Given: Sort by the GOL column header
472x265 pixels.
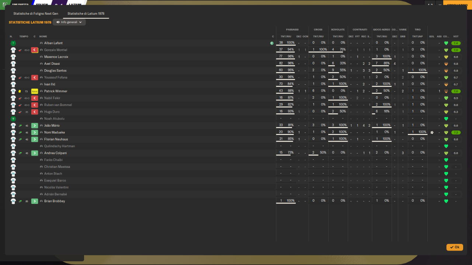Looking at the screenshot, I should (432, 36).
